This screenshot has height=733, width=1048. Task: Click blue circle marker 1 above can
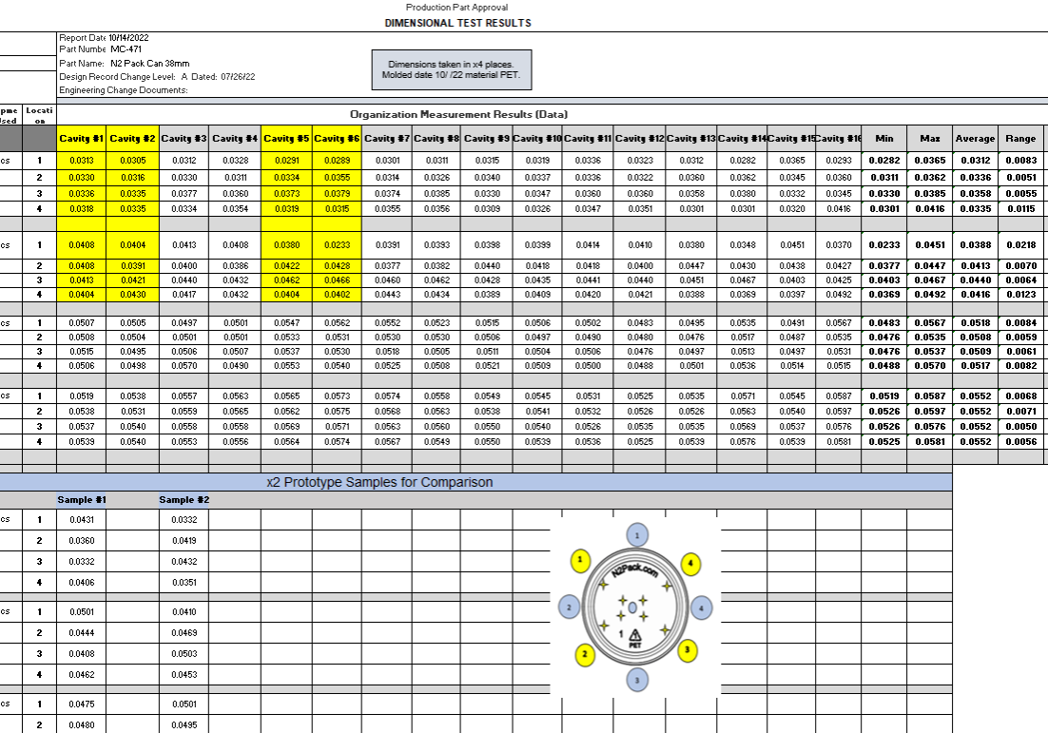[x=637, y=535]
